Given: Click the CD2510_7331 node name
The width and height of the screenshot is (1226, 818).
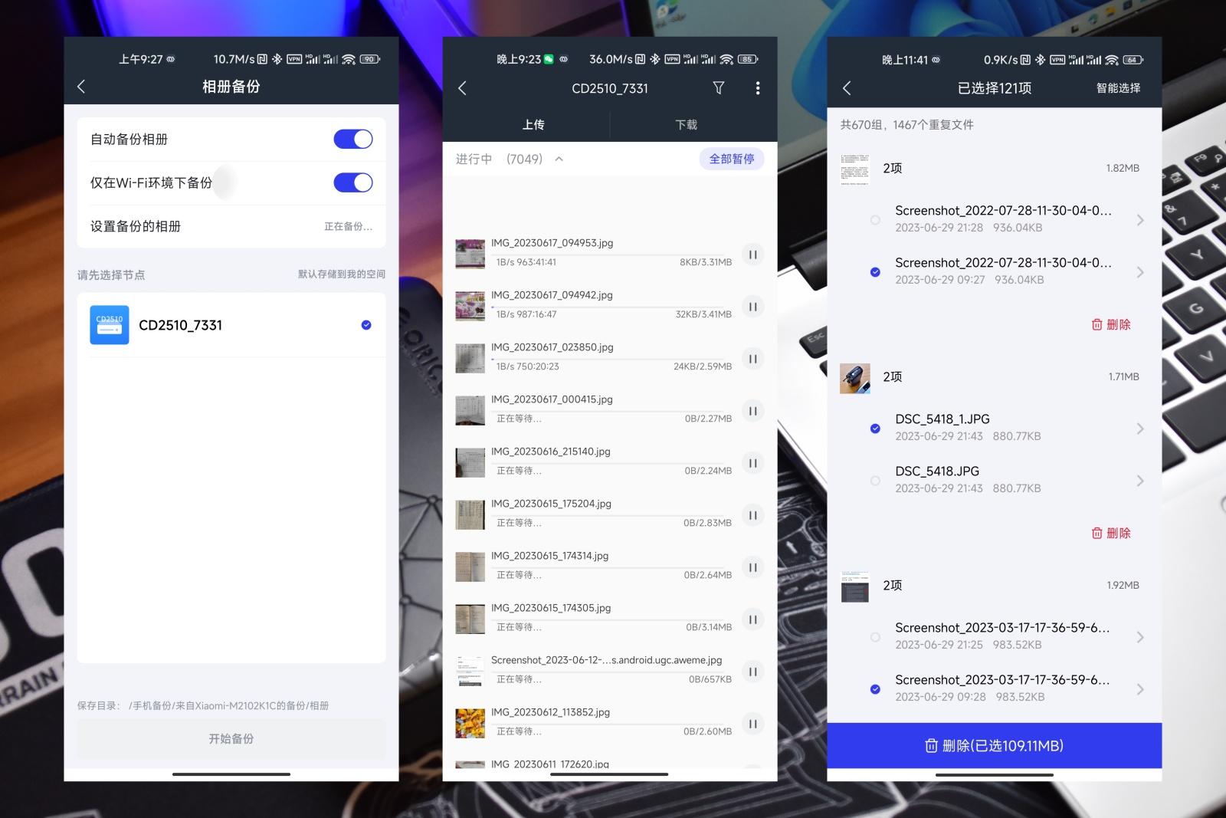Looking at the screenshot, I should [180, 325].
